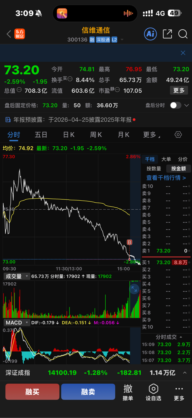
Task: Open 查看千档行情 link
Action: [x=166, y=178]
